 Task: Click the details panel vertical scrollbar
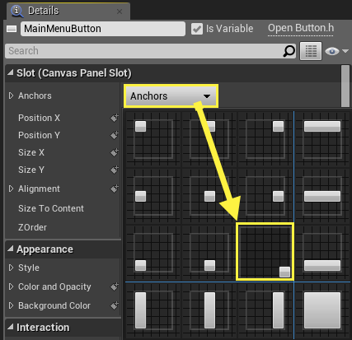(x=345, y=86)
